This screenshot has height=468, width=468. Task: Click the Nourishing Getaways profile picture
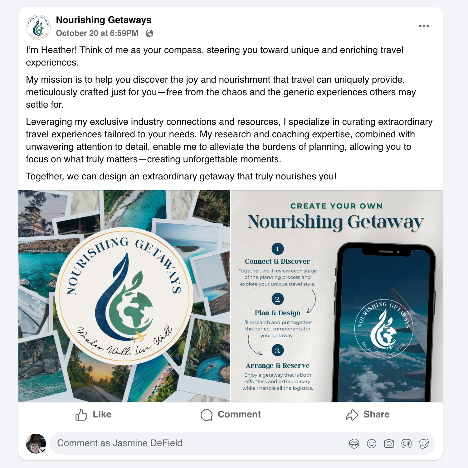[x=38, y=27]
